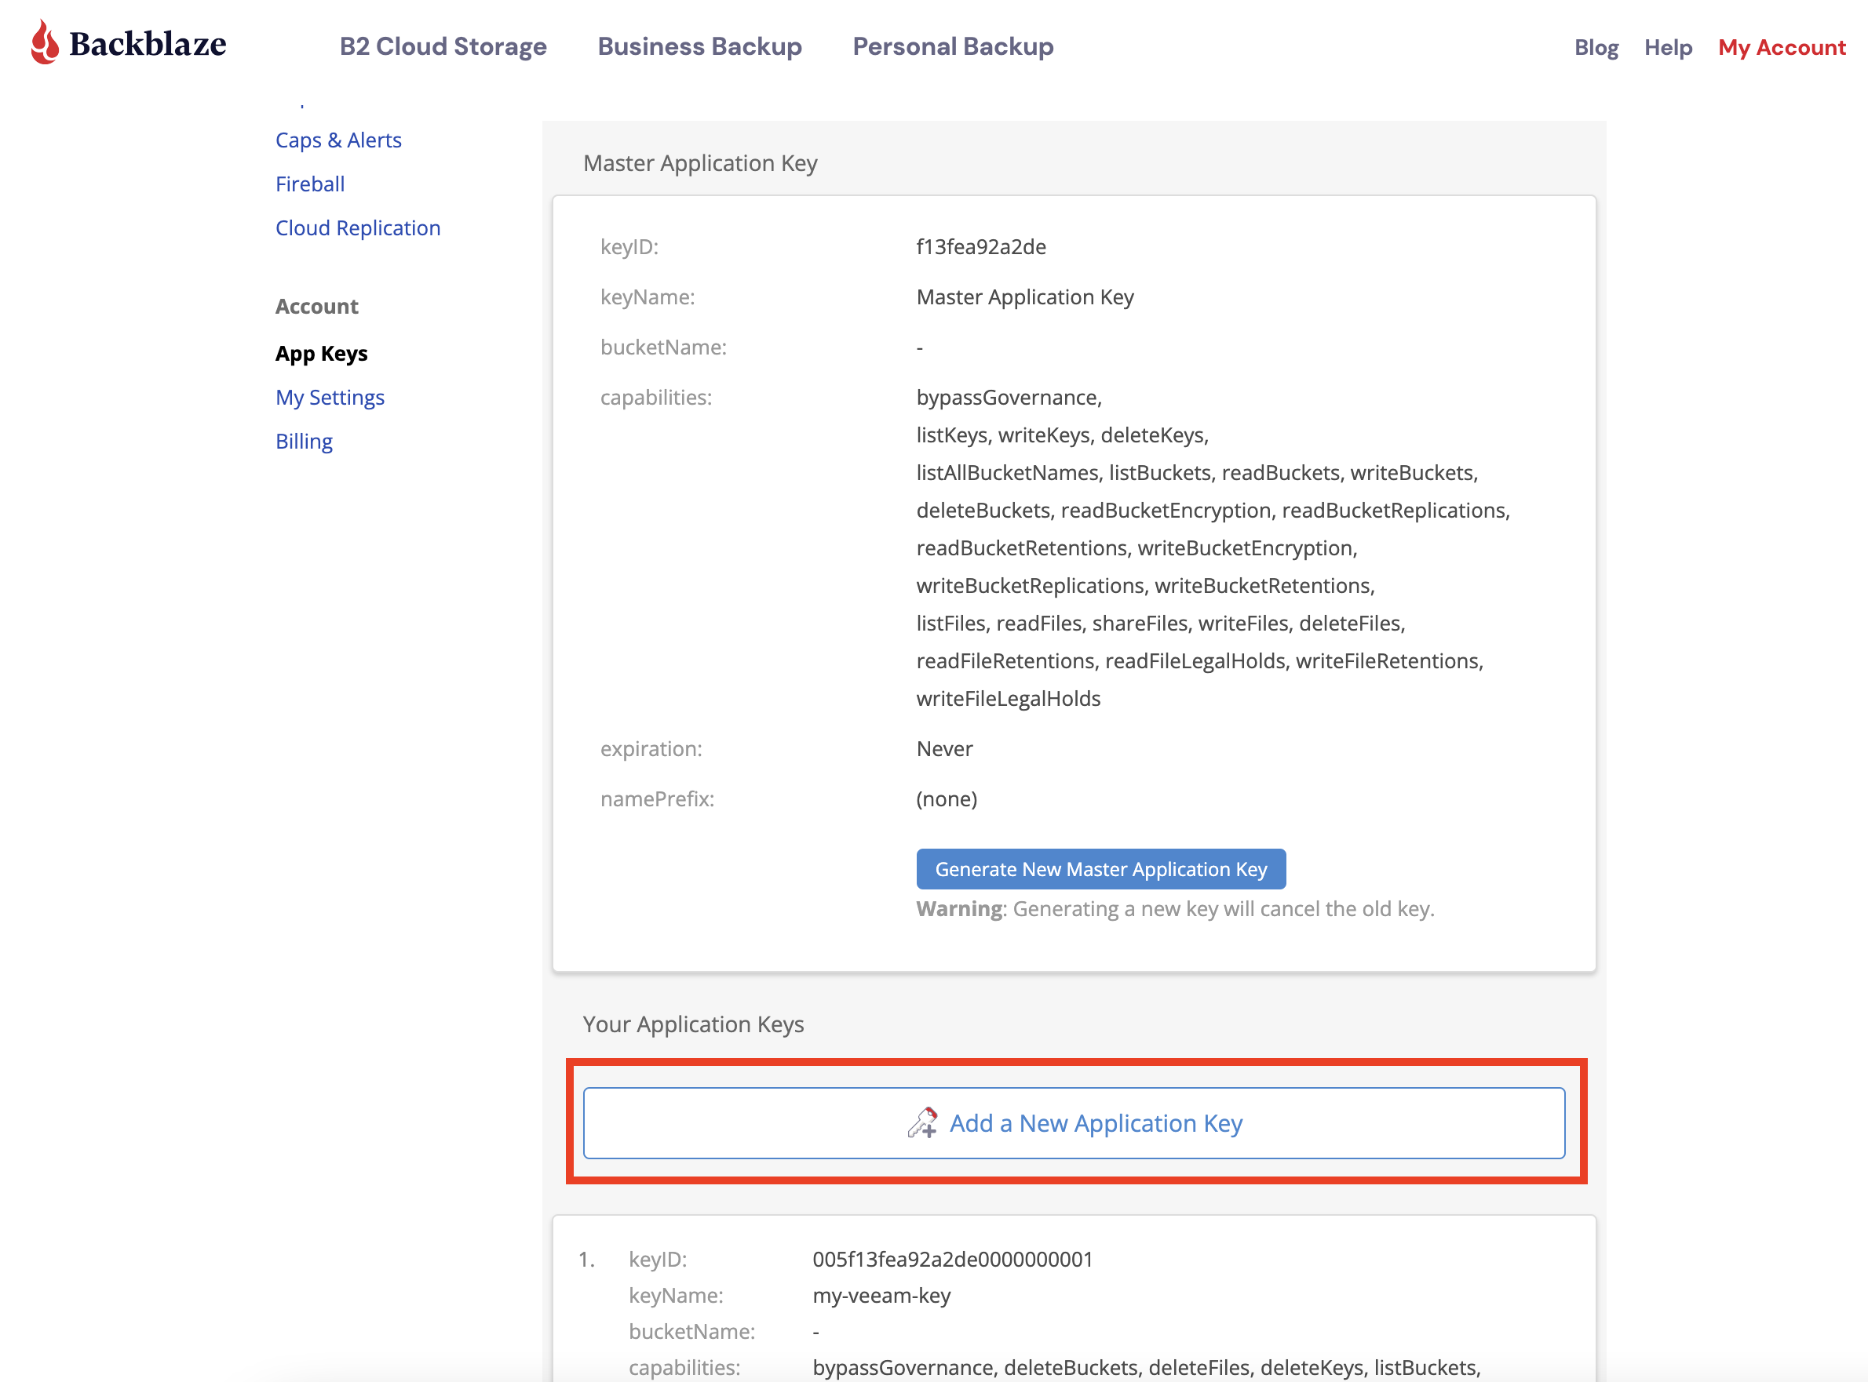1868x1382 pixels.
Task: Open Business Backup menu
Action: [699, 46]
